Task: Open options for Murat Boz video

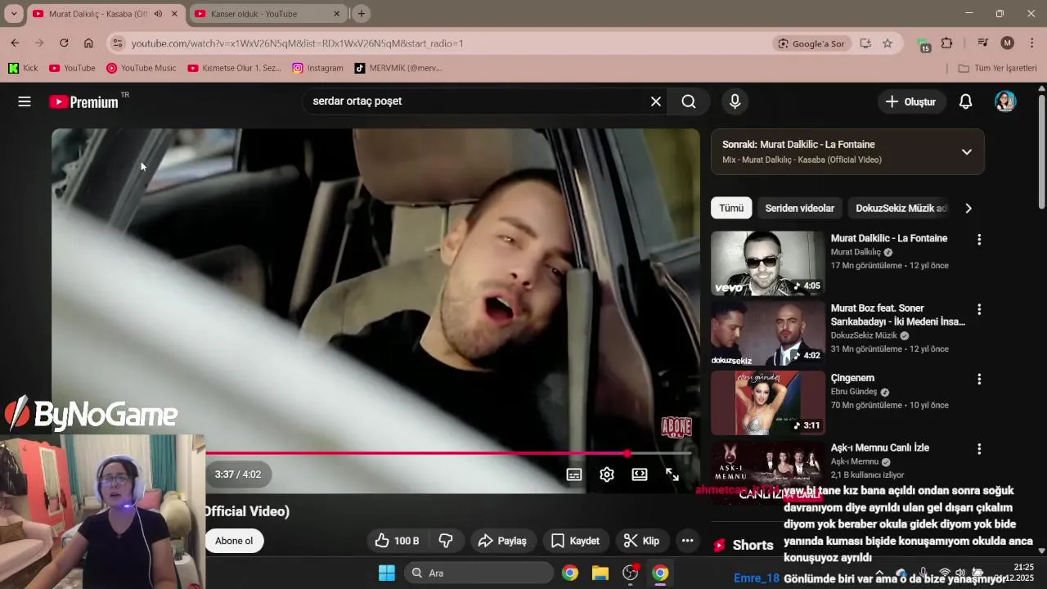Action: coord(979,309)
